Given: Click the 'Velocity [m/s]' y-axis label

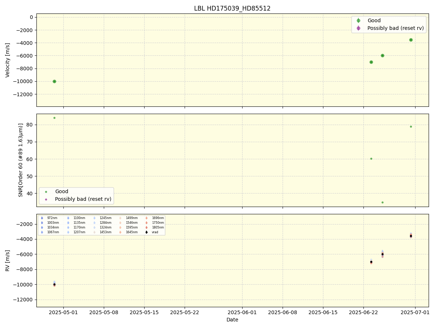Looking at the screenshot, I should (x=8, y=60).
